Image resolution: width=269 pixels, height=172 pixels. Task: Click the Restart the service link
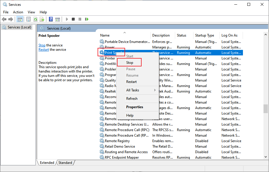[x=43, y=49]
